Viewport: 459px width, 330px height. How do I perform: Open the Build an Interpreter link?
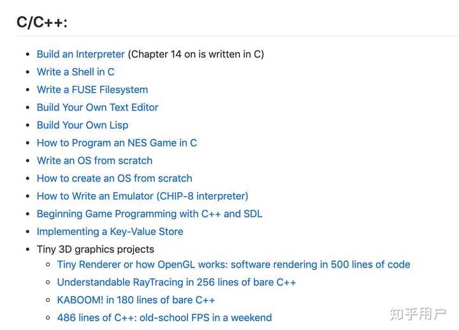coord(80,54)
